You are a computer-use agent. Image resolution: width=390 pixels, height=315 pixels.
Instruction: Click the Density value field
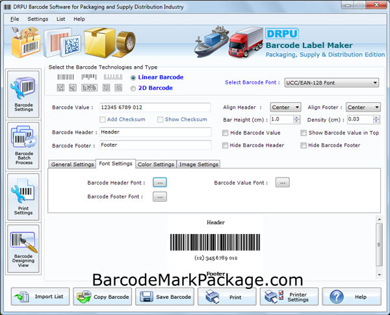(x=360, y=119)
